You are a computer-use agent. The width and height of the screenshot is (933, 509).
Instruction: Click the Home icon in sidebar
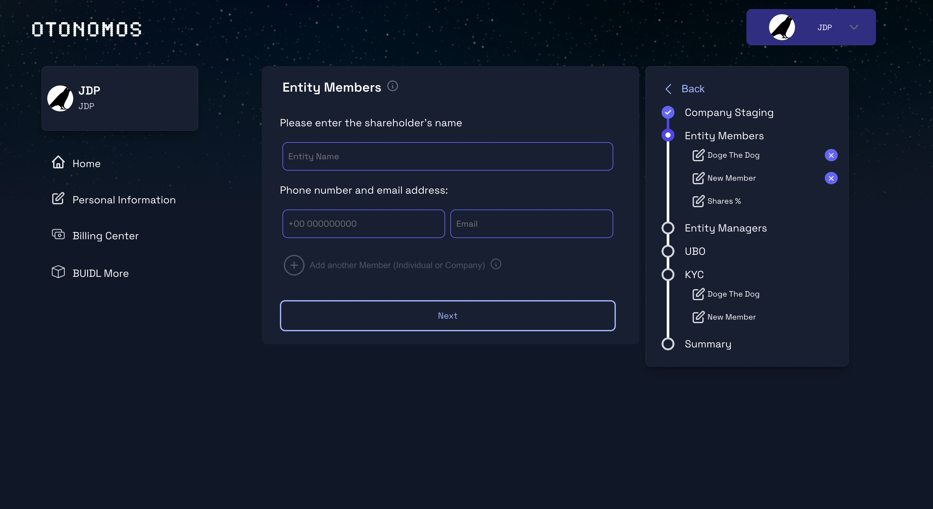58,163
